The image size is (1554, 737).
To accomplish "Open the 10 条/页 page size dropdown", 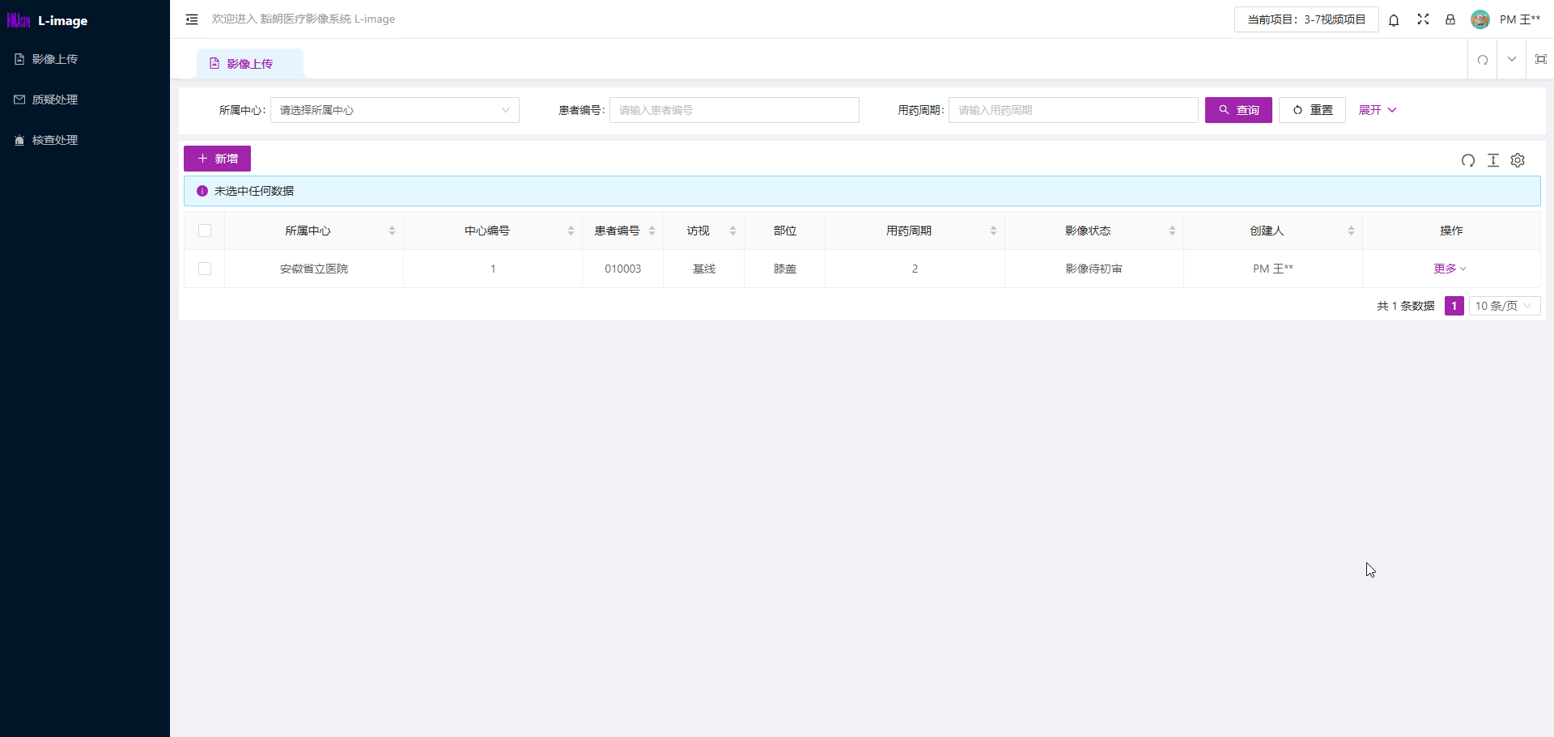I will click(1504, 306).
